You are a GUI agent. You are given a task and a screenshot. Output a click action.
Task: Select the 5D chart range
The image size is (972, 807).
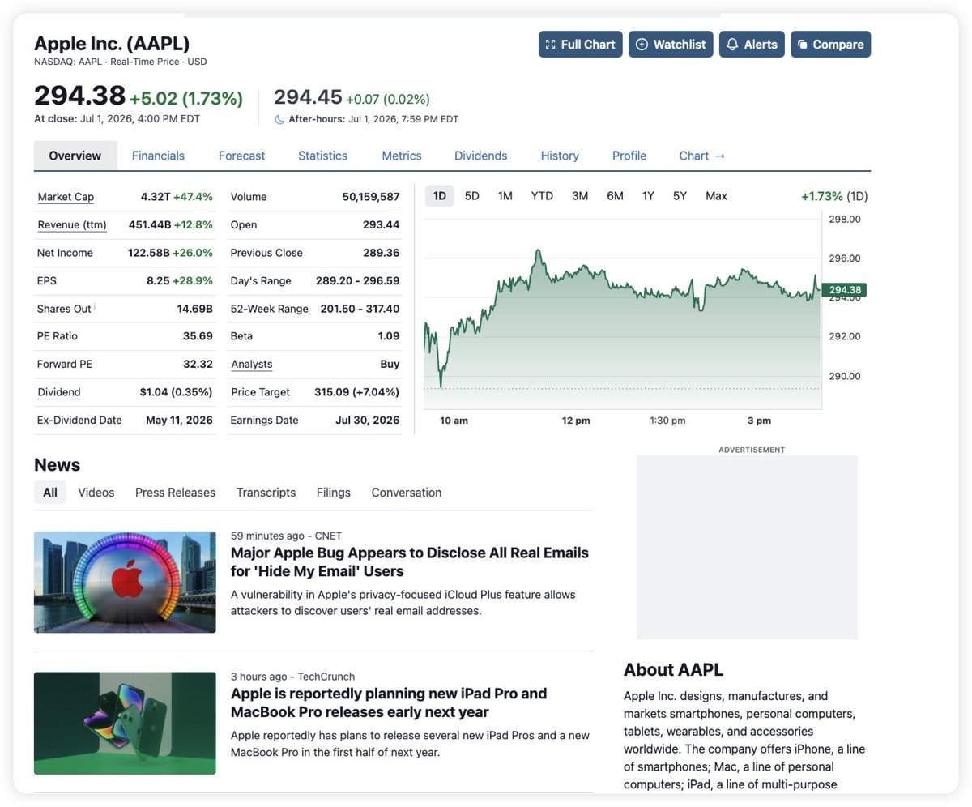click(x=471, y=196)
